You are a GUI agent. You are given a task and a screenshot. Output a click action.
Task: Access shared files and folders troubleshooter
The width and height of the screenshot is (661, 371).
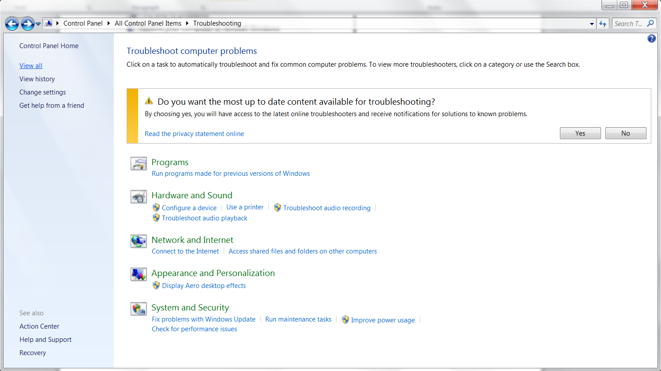(x=303, y=251)
